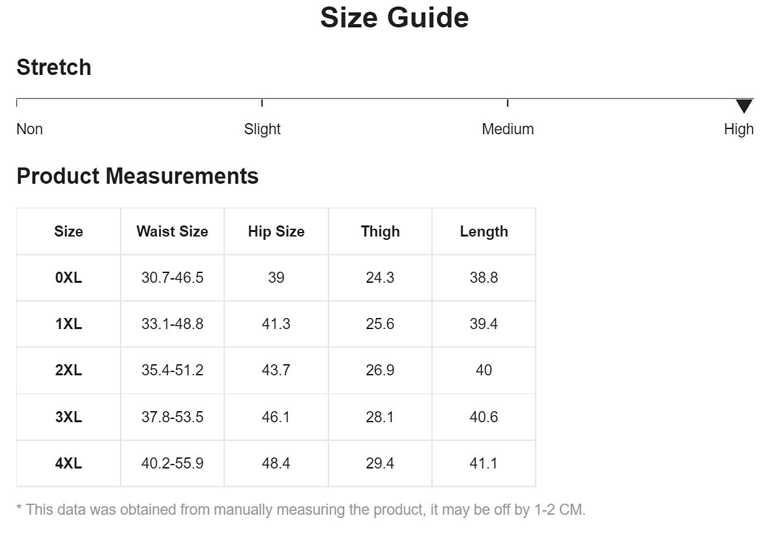Click the Medium tick on stretch scale
763x533 pixels.
[x=508, y=102]
